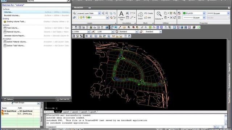Select the Multiline Text tool

point(121,16)
